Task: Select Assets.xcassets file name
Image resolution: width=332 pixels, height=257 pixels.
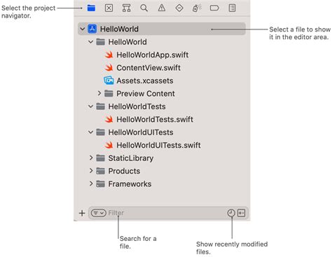Action: (145, 81)
